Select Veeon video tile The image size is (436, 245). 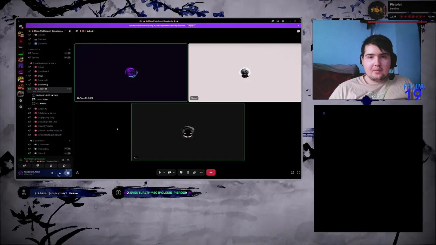click(x=245, y=72)
